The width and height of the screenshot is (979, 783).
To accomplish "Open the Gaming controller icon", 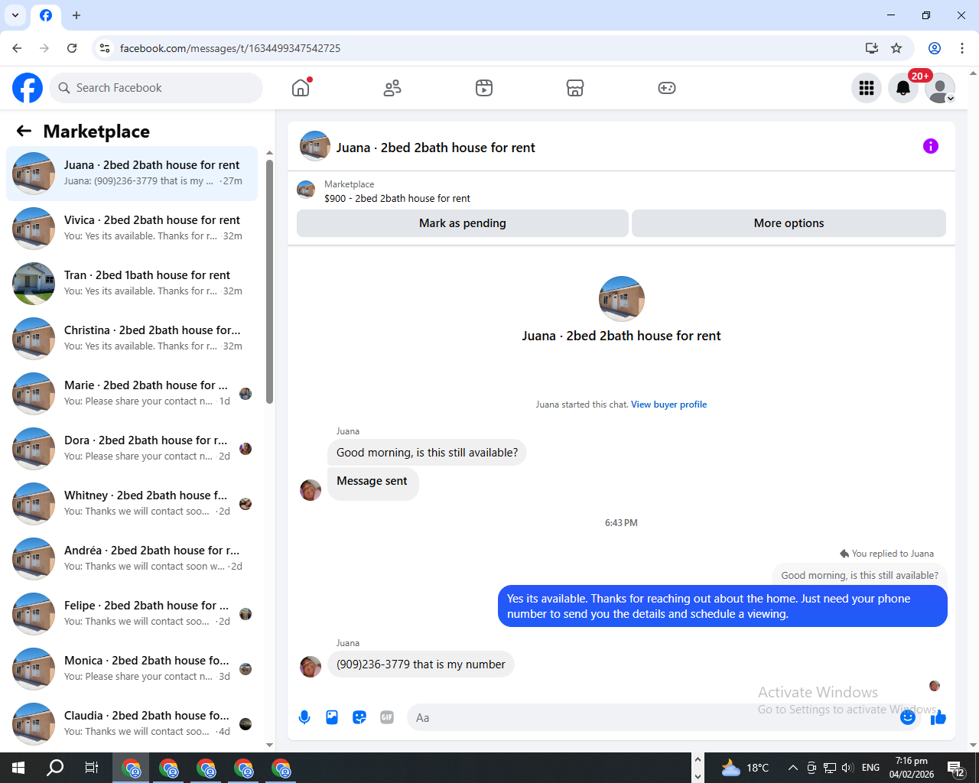I will coord(667,88).
